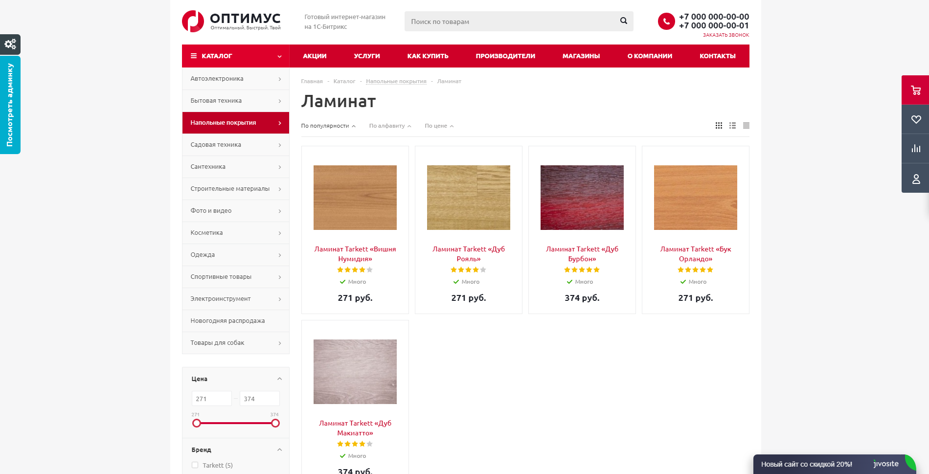
Task: Select Одежда category
Action: [236, 255]
